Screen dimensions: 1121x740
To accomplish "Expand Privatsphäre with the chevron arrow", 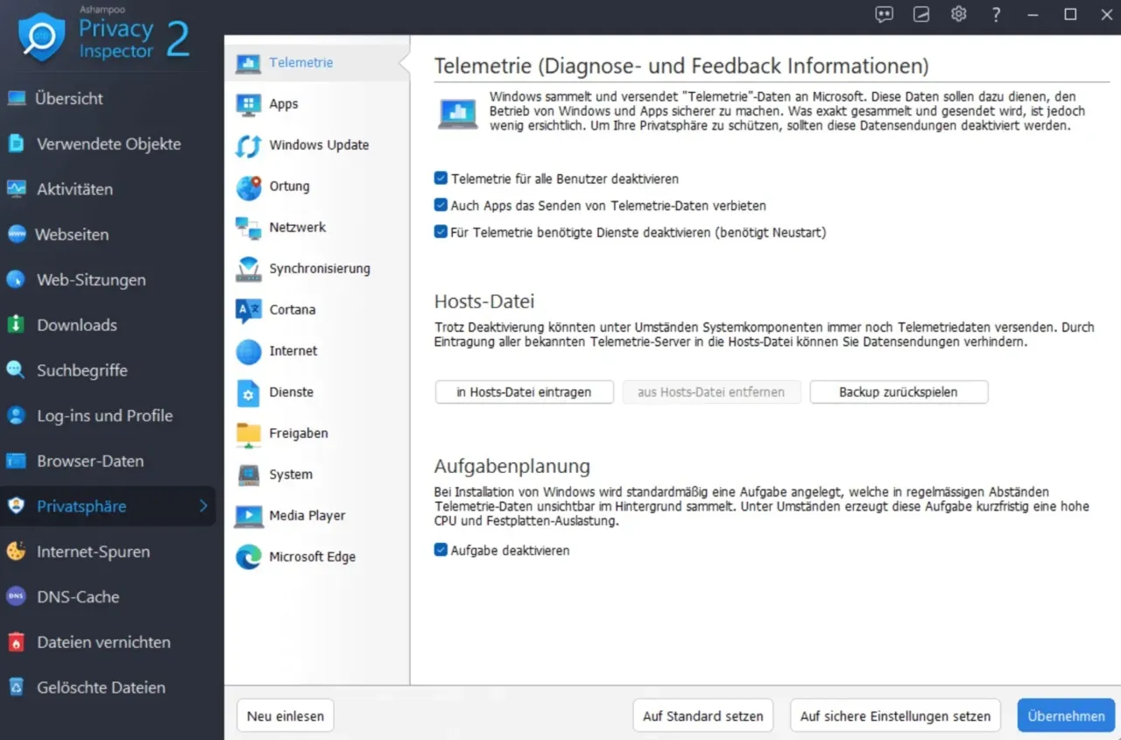I will (x=203, y=506).
